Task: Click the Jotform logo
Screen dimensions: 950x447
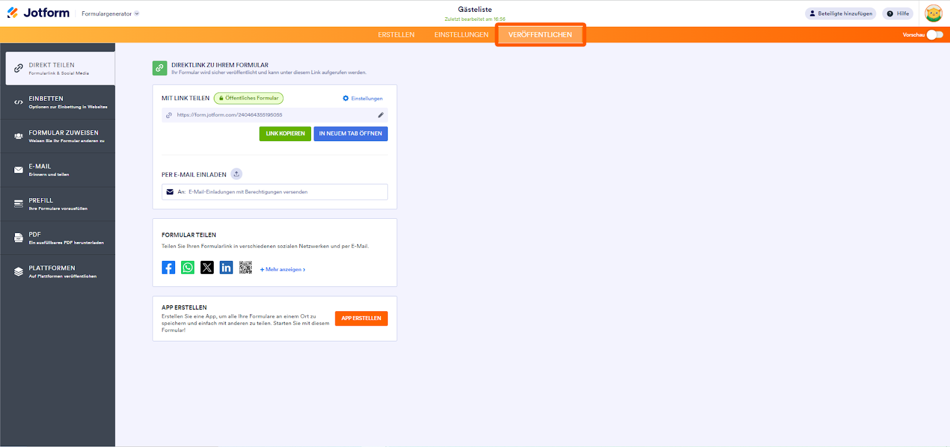Action: point(38,13)
